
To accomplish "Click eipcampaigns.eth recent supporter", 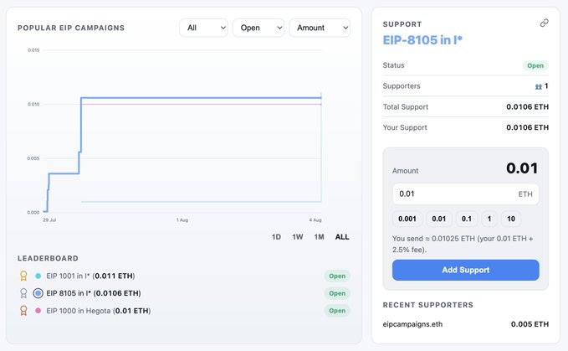I will [412, 324].
